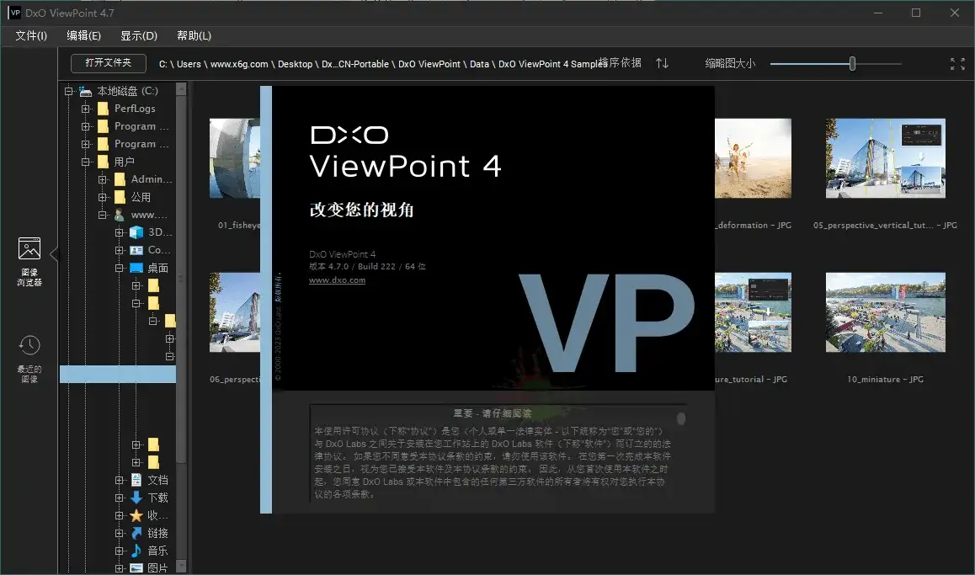Click the 打开文件夹 button
Viewport: 975px width, 575px height.
(x=107, y=62)
